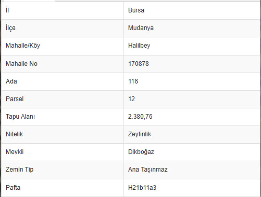Select the Zemin Tip label
This screenshot has height=197, width=261.
coord(20,170)
